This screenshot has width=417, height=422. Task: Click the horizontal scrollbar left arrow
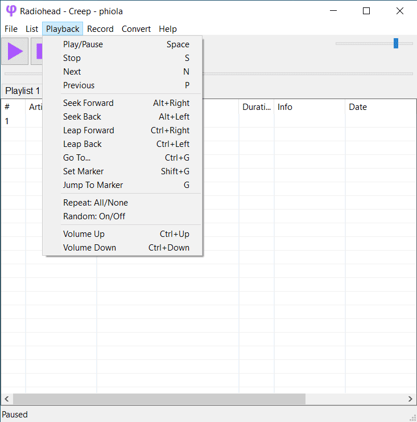(x=7, y=399)
